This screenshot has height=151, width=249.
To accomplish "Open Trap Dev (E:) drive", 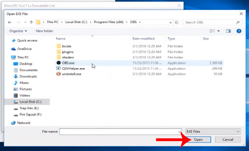I will tap(26, 108).
